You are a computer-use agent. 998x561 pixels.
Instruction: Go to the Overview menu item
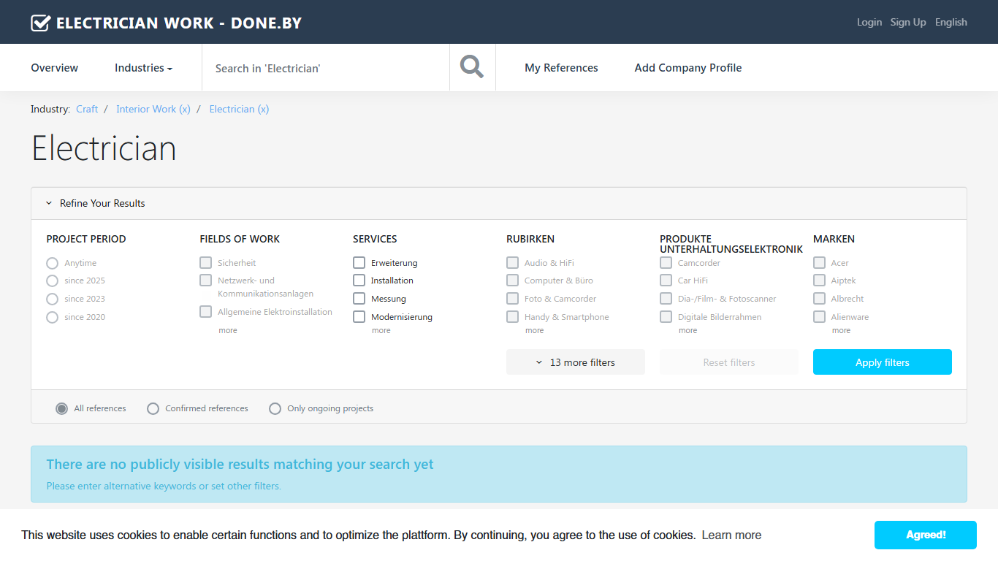55,68
